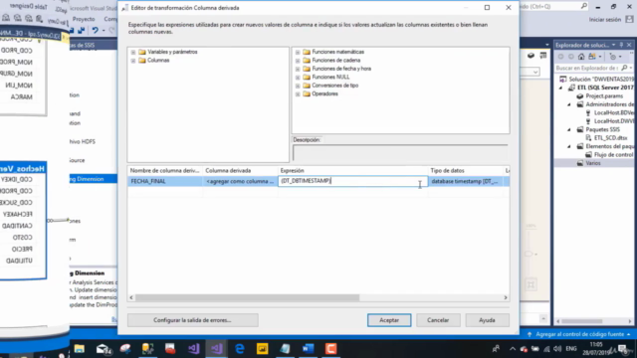Collapse the Elementos del paquete folder
Image resolution: width=637 pixels, height=358 pixels.
(x=569, y=146)
